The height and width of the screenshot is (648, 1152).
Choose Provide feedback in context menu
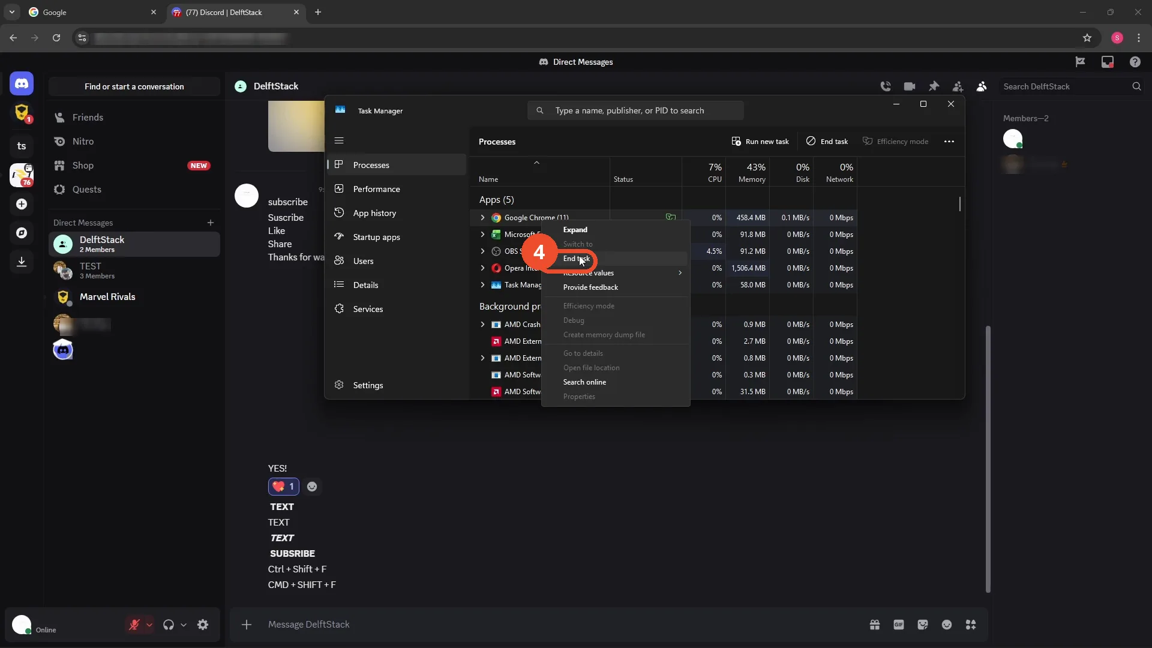click(616, 287)
